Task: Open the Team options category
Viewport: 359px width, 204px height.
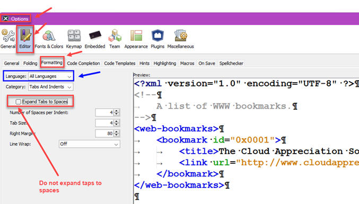Action: 115,39
